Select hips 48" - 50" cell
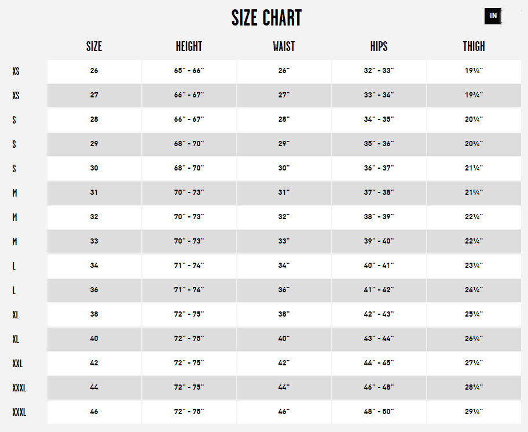528x432 pixels. pos(379,412)
